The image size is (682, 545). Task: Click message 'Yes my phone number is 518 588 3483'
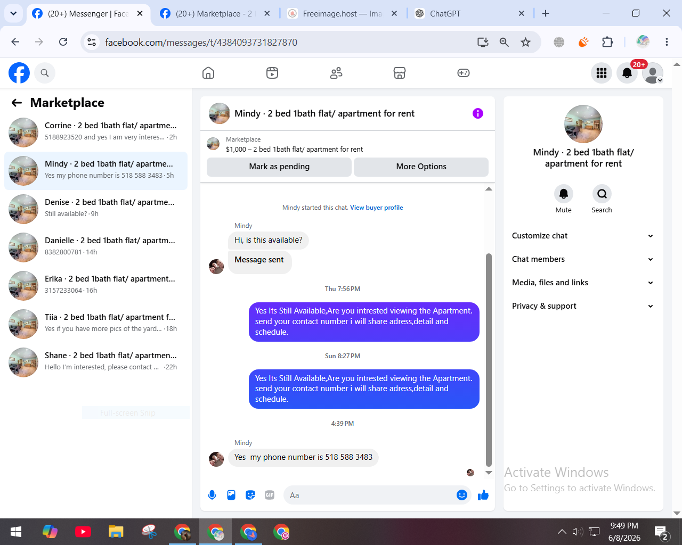(303, 457)
